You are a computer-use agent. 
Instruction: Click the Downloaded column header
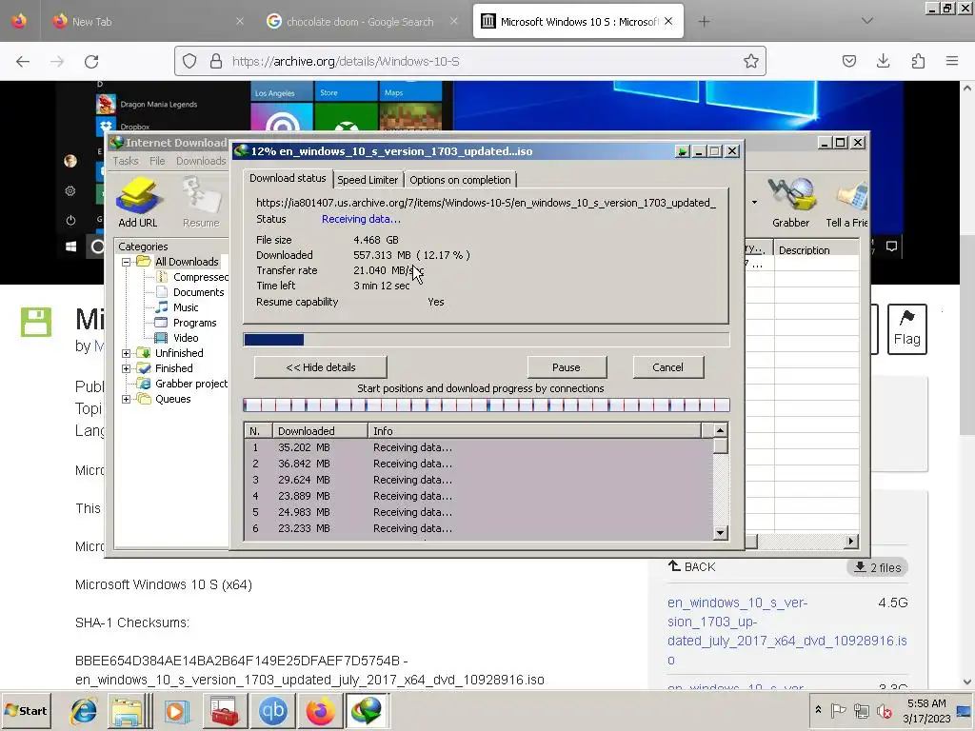tap(320, 431)
